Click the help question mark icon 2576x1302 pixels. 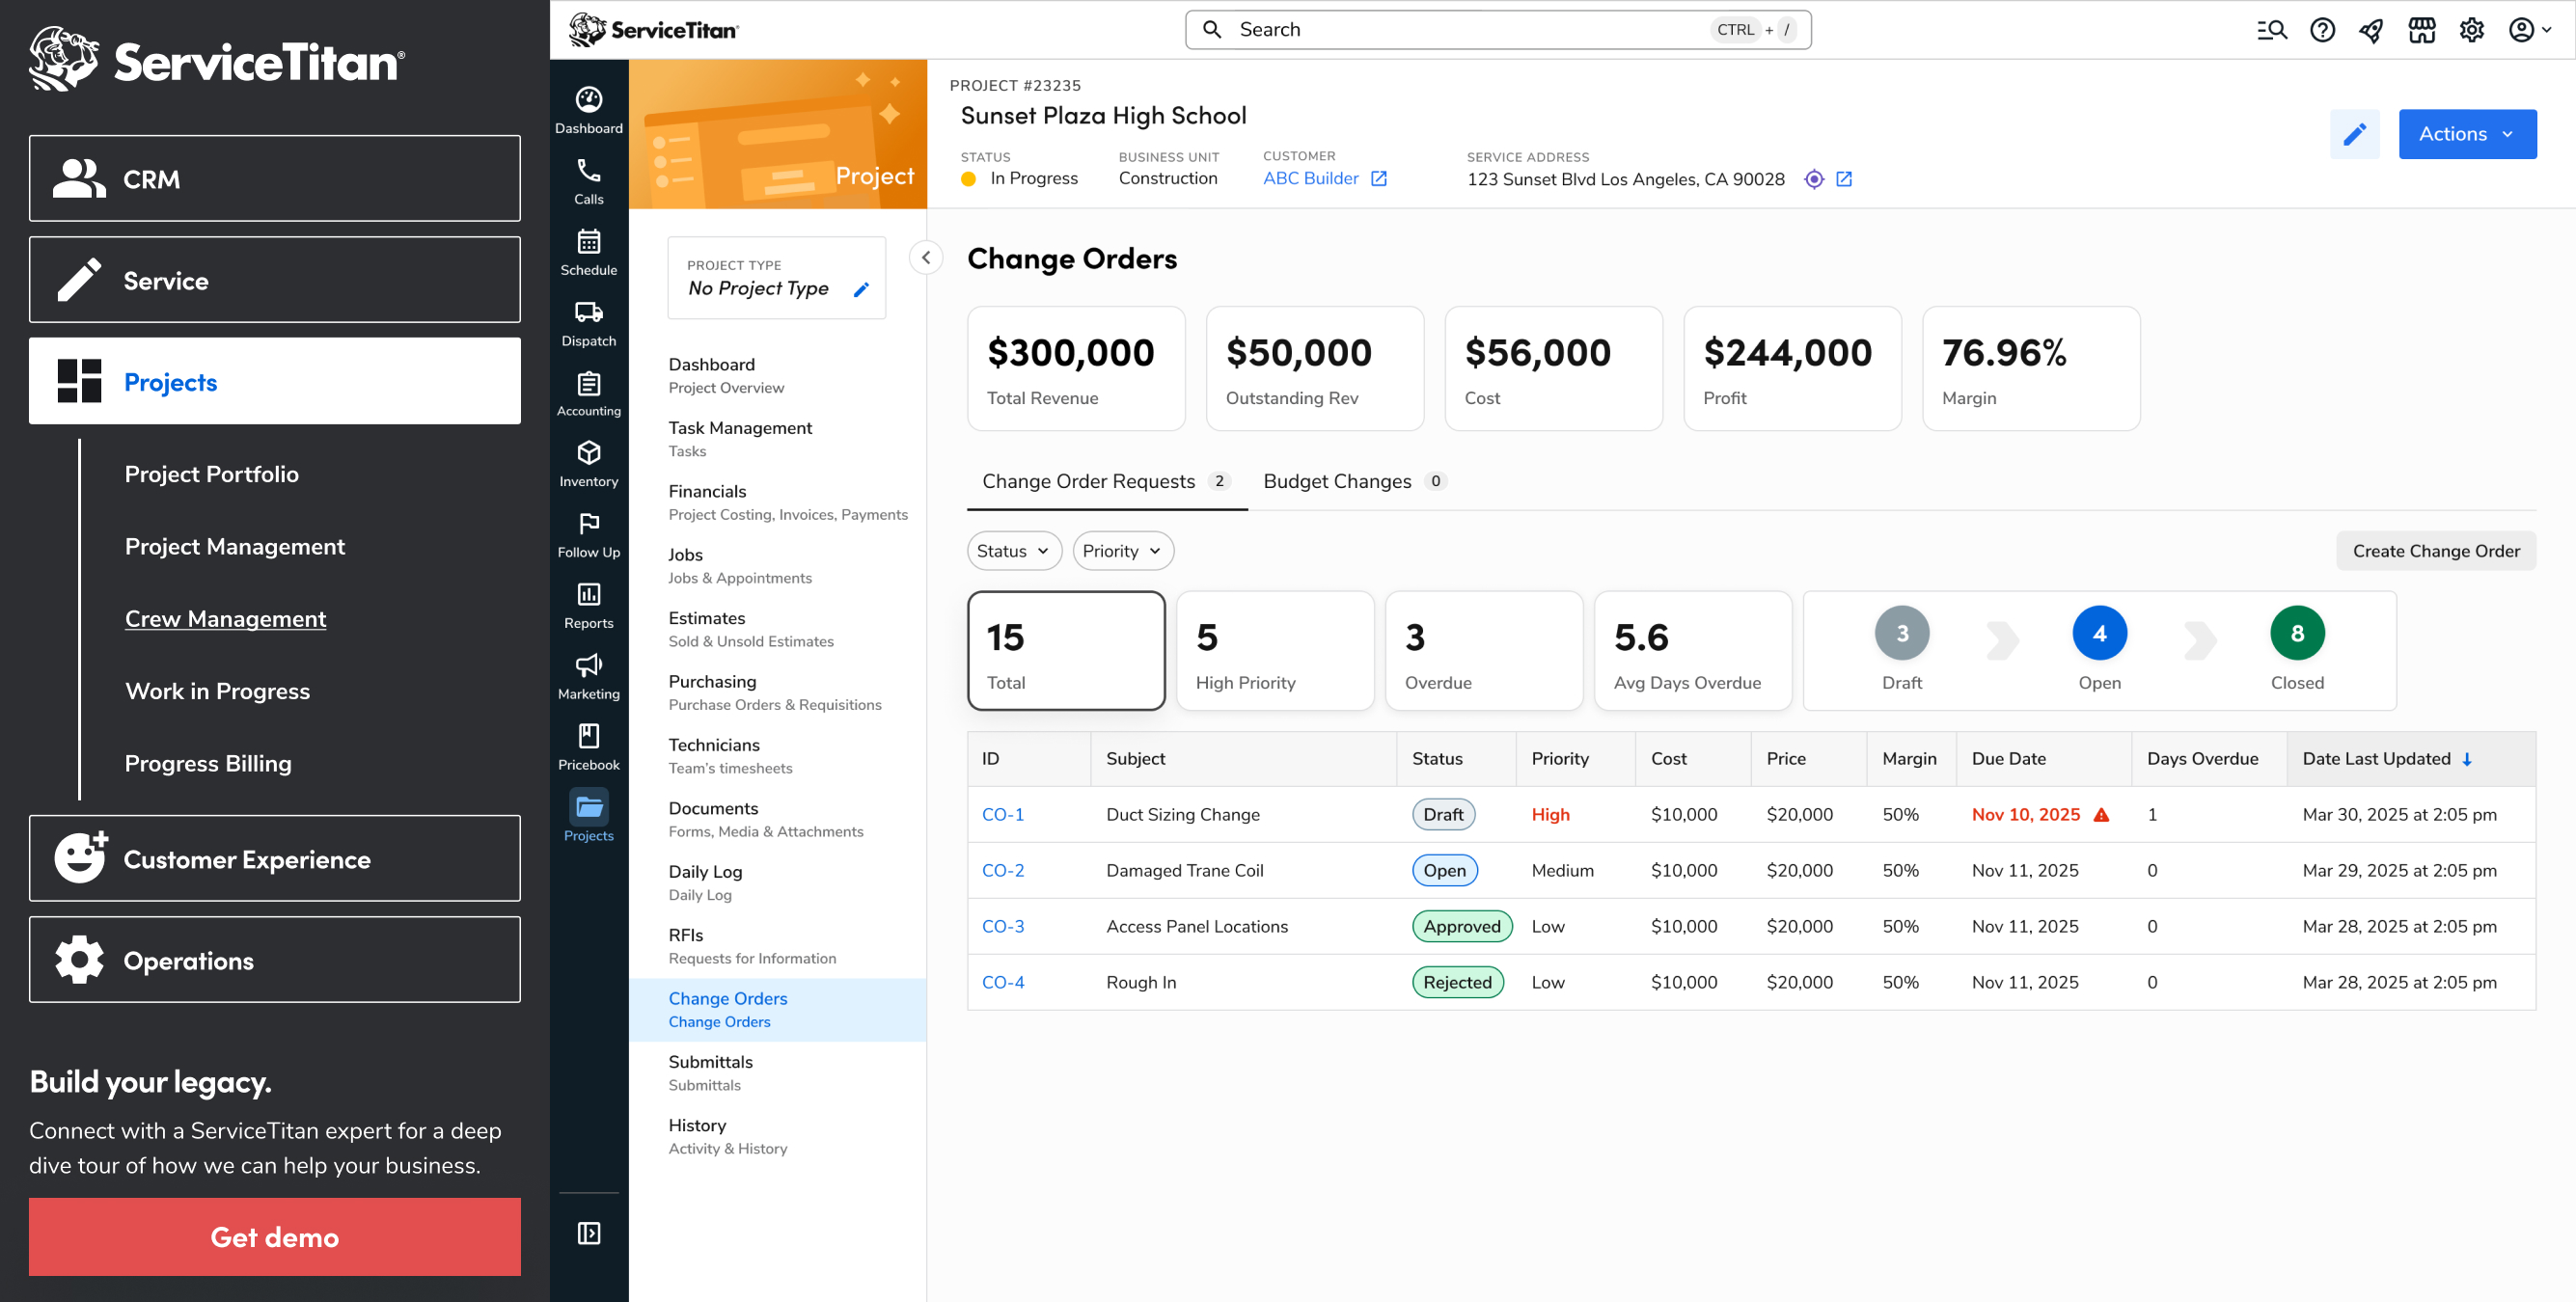coord(2321,30)
